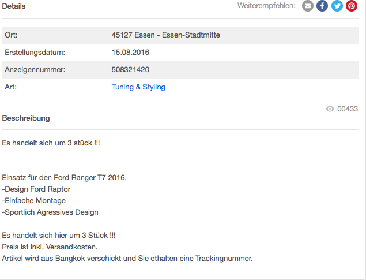Share the listing on Facebook
This screenshot has height=280, width=366.
(x=322, y=6)
